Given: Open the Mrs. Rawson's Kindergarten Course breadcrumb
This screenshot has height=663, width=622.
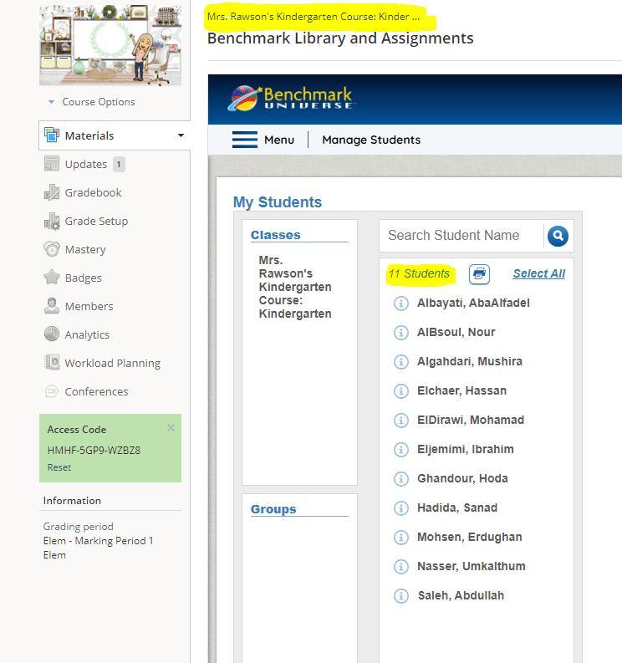Looking at the screenshot, I should [313, 17].
